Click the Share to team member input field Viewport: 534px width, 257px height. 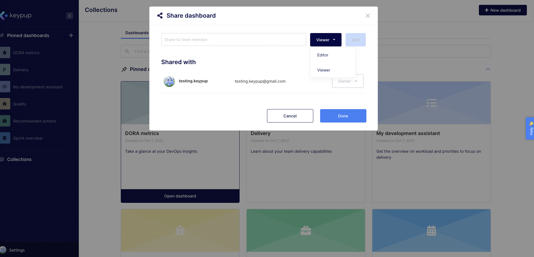point(233,39)
